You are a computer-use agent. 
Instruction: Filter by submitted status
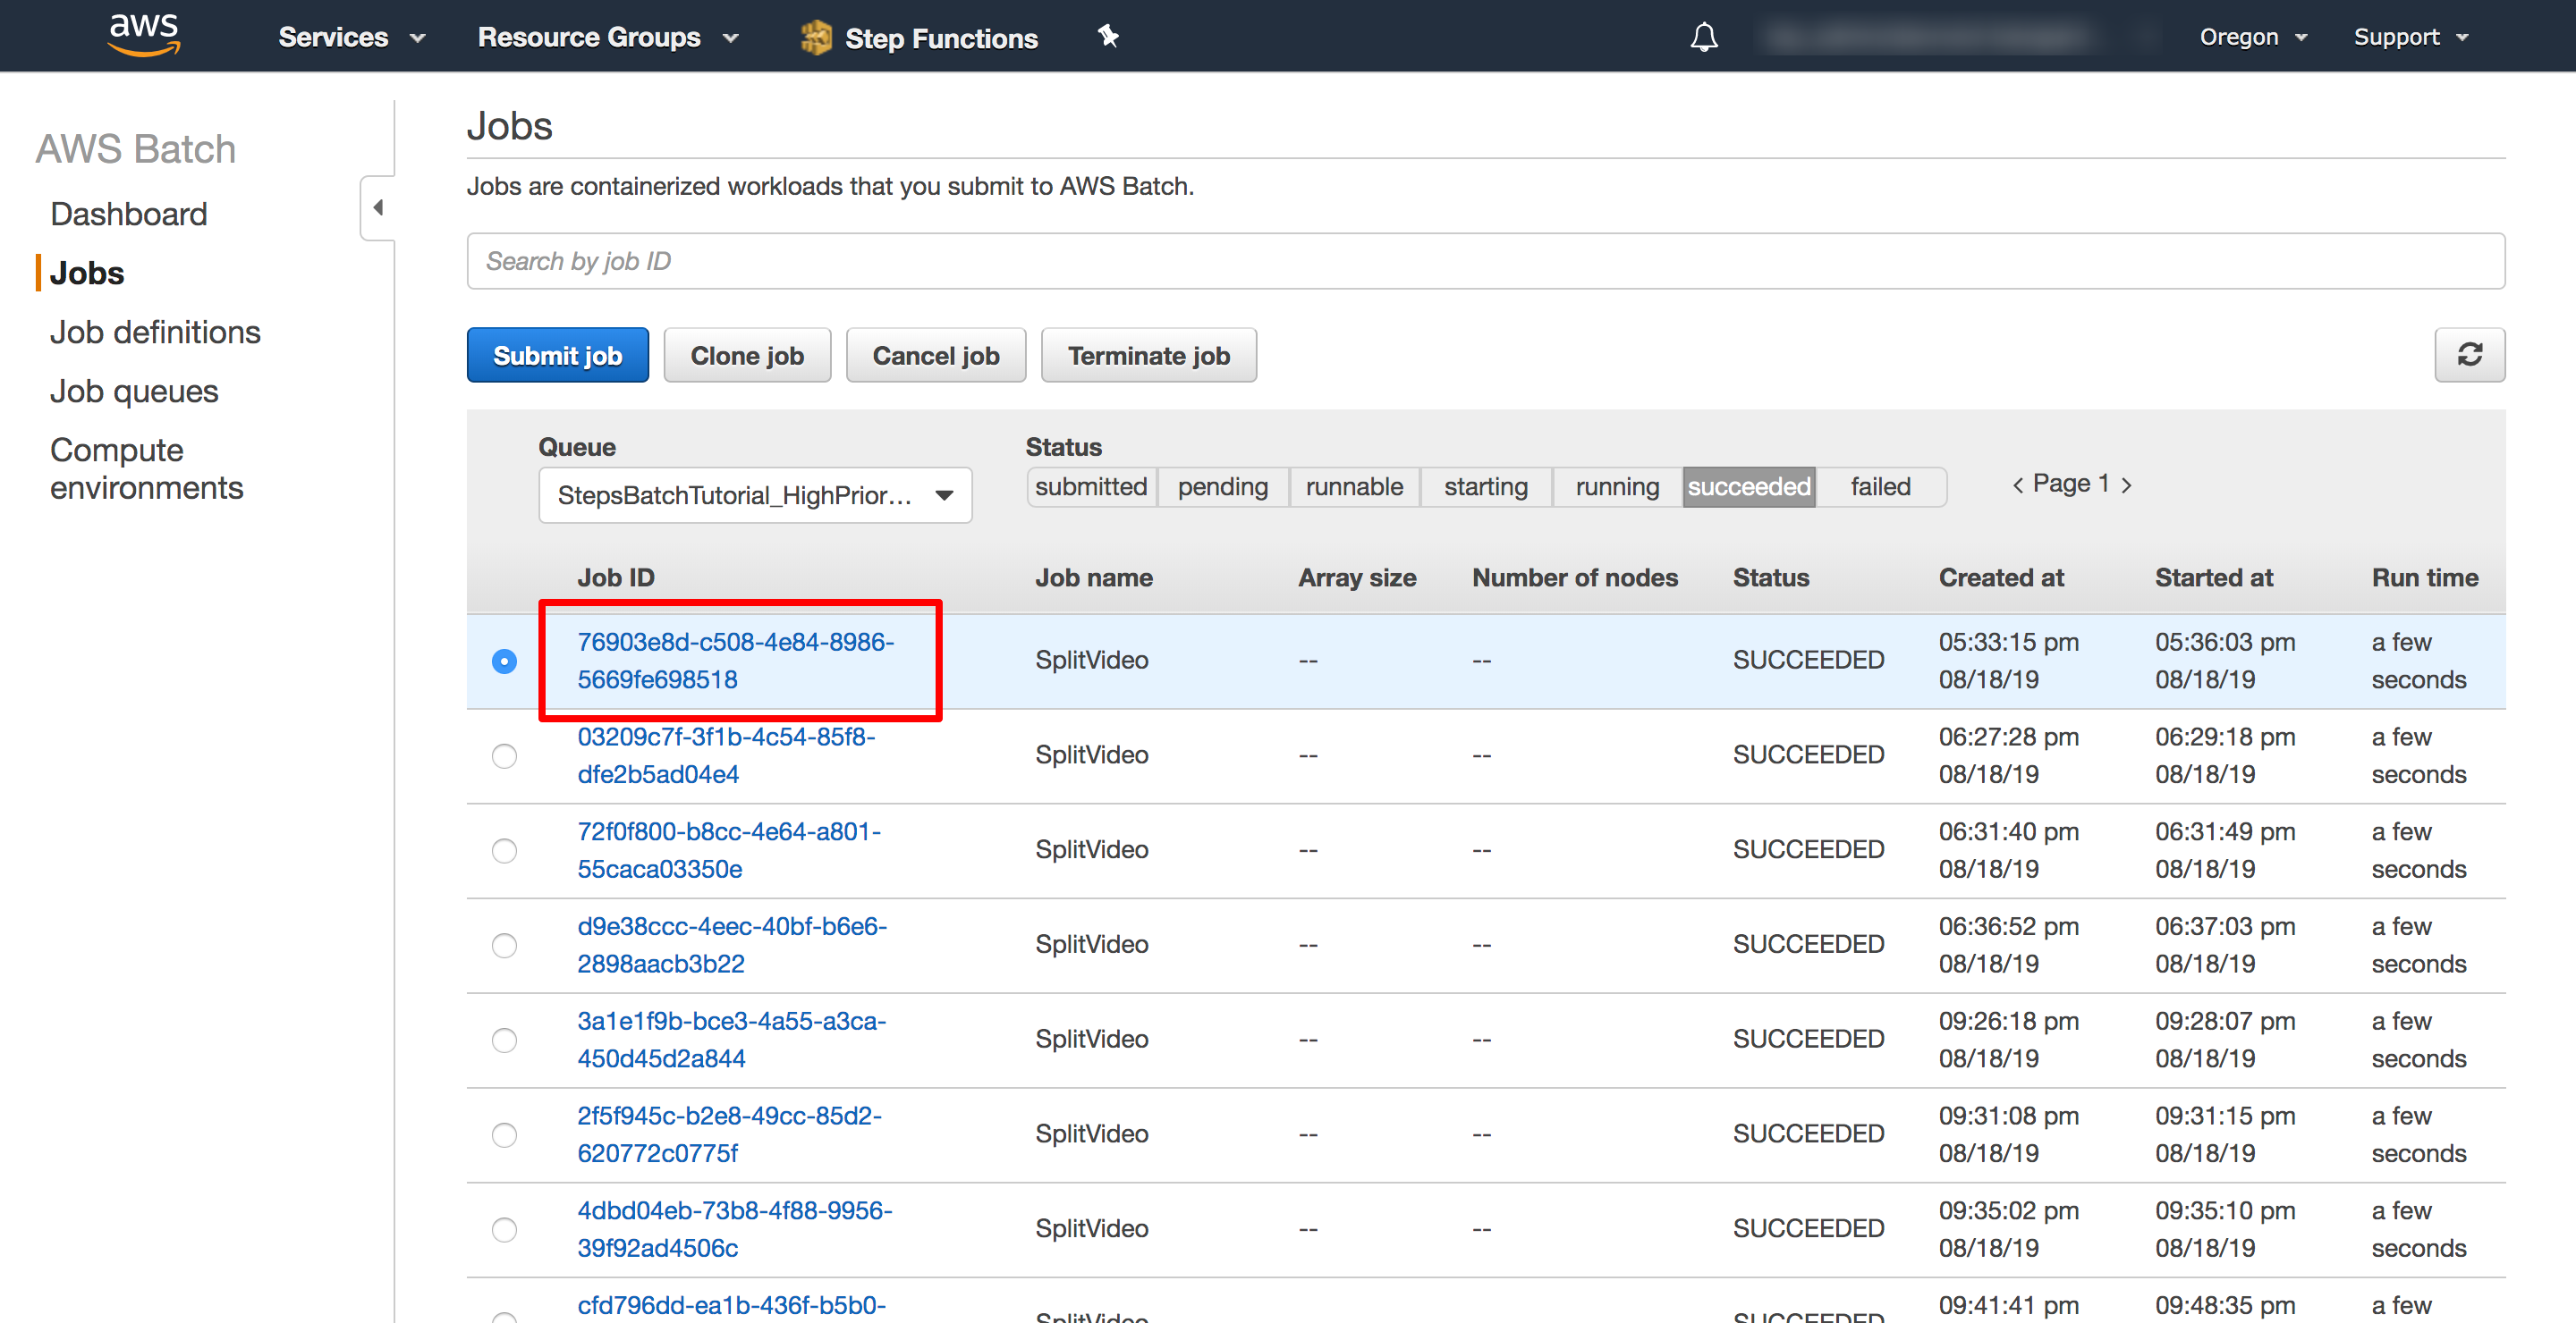tap(1091, 486)
